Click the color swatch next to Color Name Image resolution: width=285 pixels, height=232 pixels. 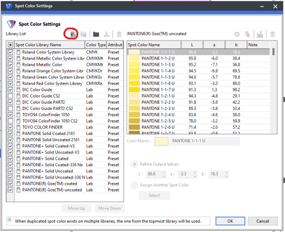click(x=162, y=141)
